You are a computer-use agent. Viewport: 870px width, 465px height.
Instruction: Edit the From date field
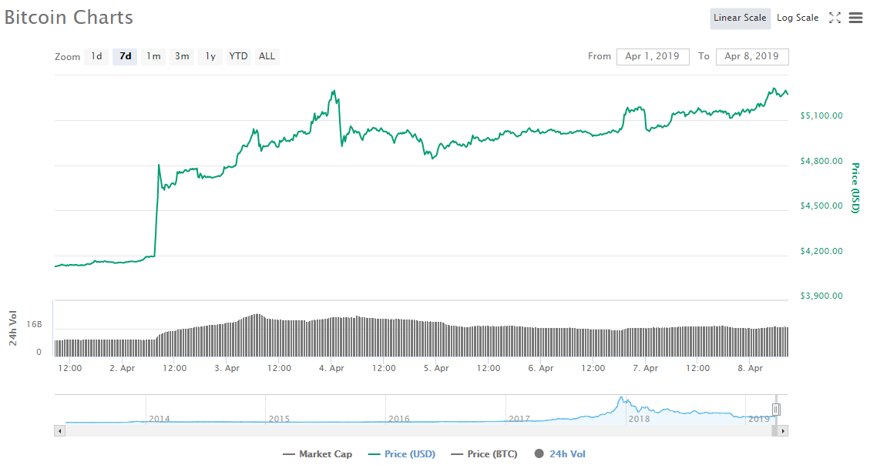[653, 56]
